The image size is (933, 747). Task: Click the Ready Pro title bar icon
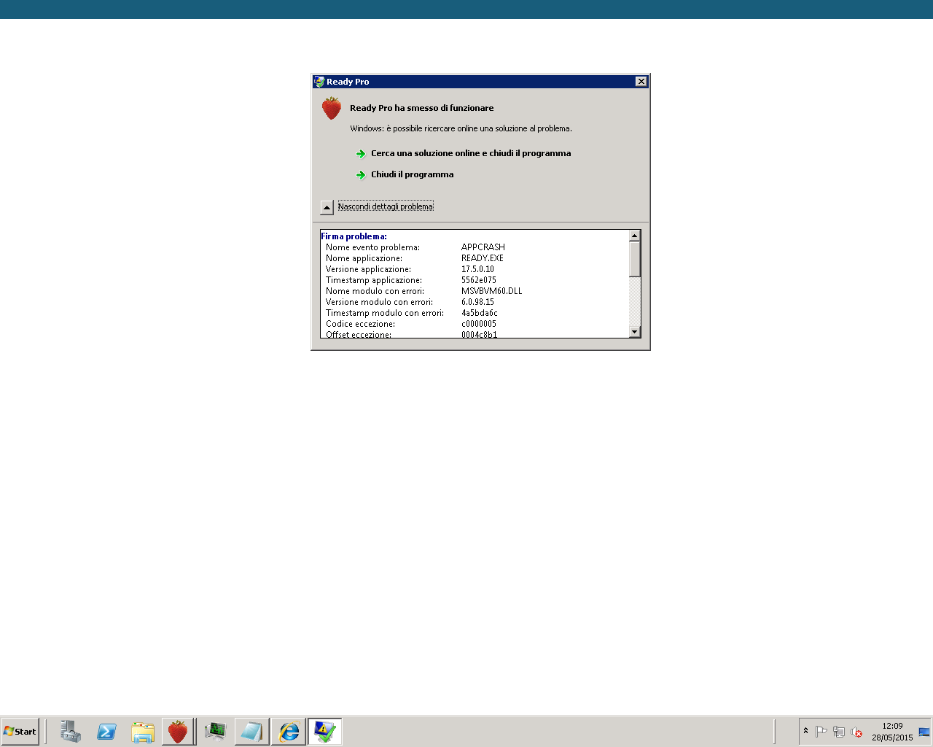(319, 82)
